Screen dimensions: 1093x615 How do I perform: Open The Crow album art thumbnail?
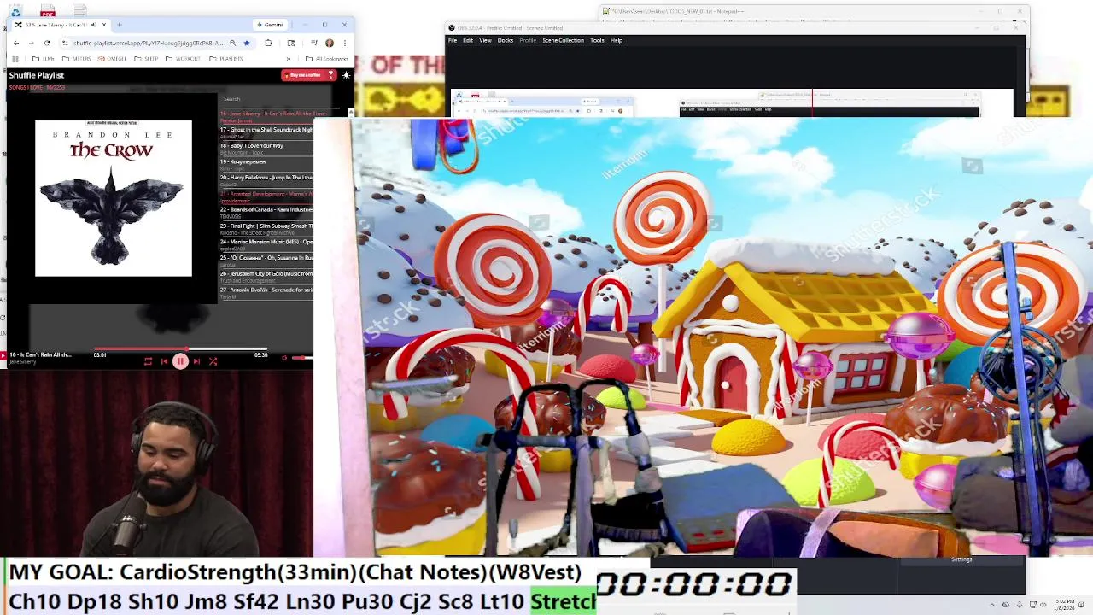click(x=114, y=198)
